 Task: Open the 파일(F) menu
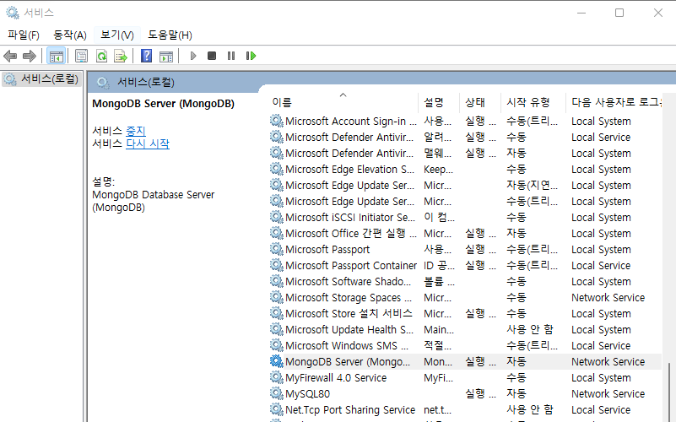tap(24, 35)
